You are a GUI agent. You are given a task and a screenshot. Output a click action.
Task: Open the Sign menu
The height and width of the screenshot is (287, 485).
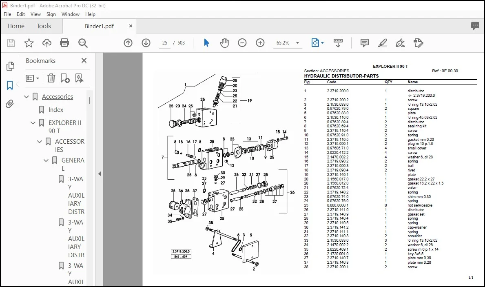pyautogui.click(x=51, y=14)
